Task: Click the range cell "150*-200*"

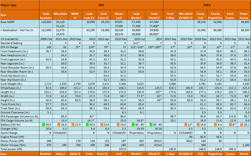Action: (155, 47)
